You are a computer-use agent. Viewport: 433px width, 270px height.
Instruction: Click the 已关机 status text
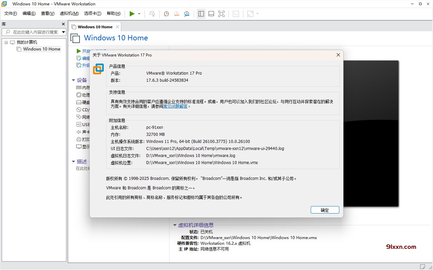[x=207, y=232]
